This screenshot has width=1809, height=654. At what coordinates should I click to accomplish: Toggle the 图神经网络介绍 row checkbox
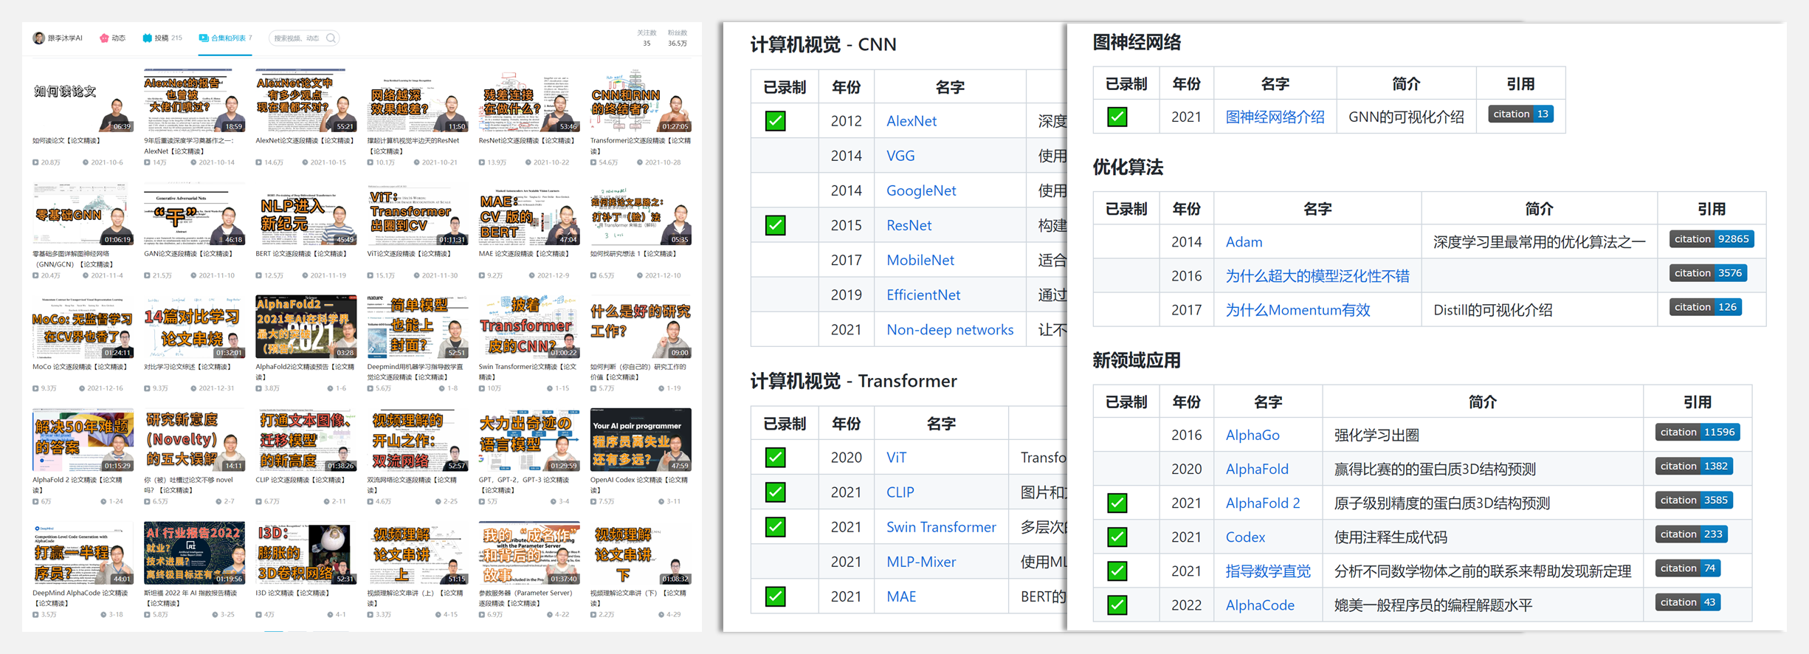[x=1117, y=117]
